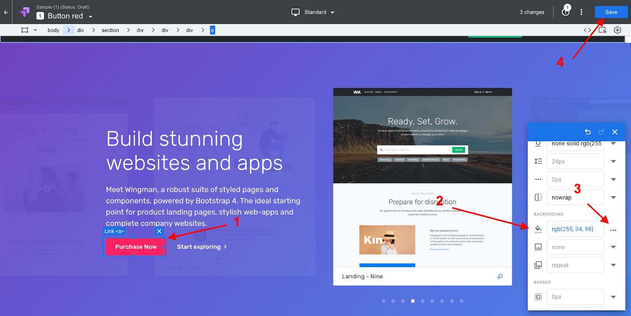631x316 pixels.
Task: Click the Save button
Action: tap(611, 12)
